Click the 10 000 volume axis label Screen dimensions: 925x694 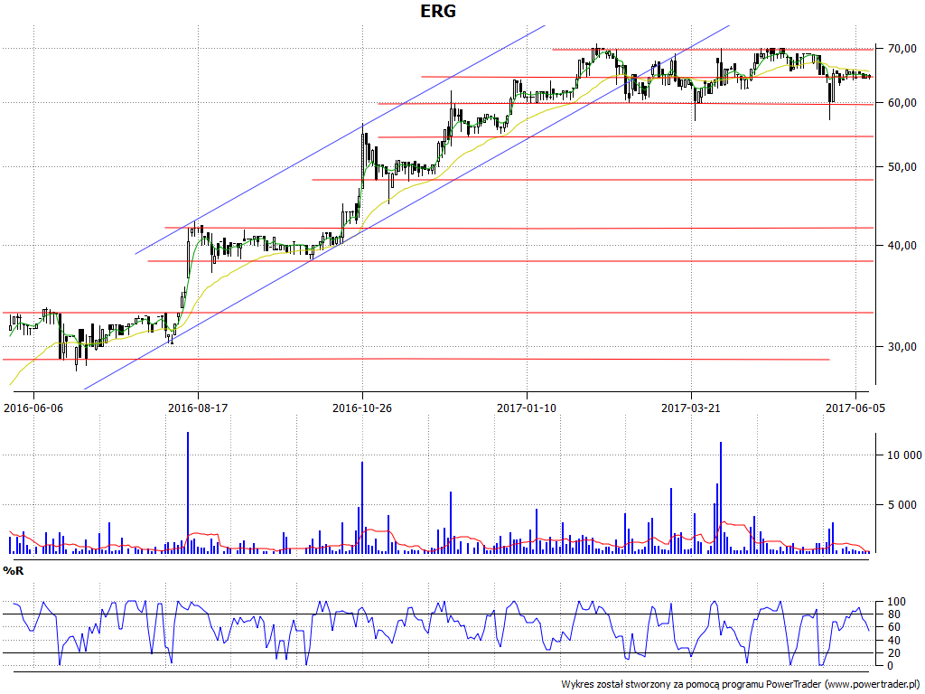[904, 455]
